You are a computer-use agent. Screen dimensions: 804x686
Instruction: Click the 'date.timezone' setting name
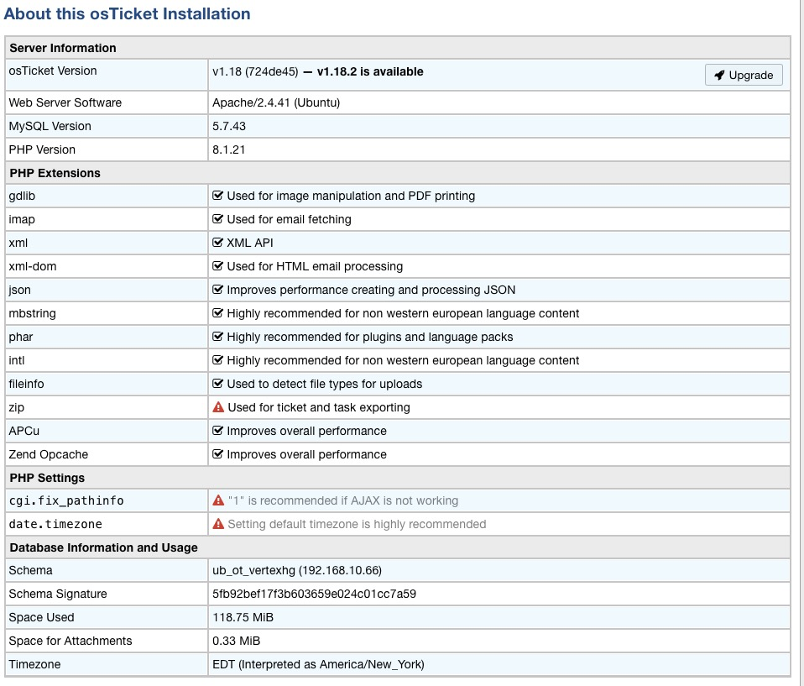click(x=55, y=524)
